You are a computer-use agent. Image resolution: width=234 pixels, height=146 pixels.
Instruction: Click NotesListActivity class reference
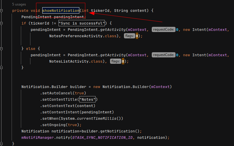tap(69, 61)
